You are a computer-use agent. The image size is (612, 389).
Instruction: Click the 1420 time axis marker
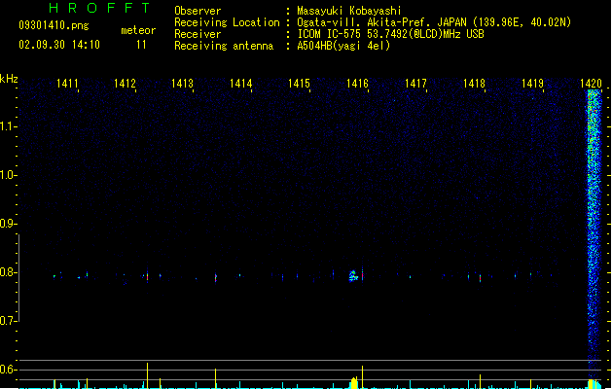coord(591,84)
